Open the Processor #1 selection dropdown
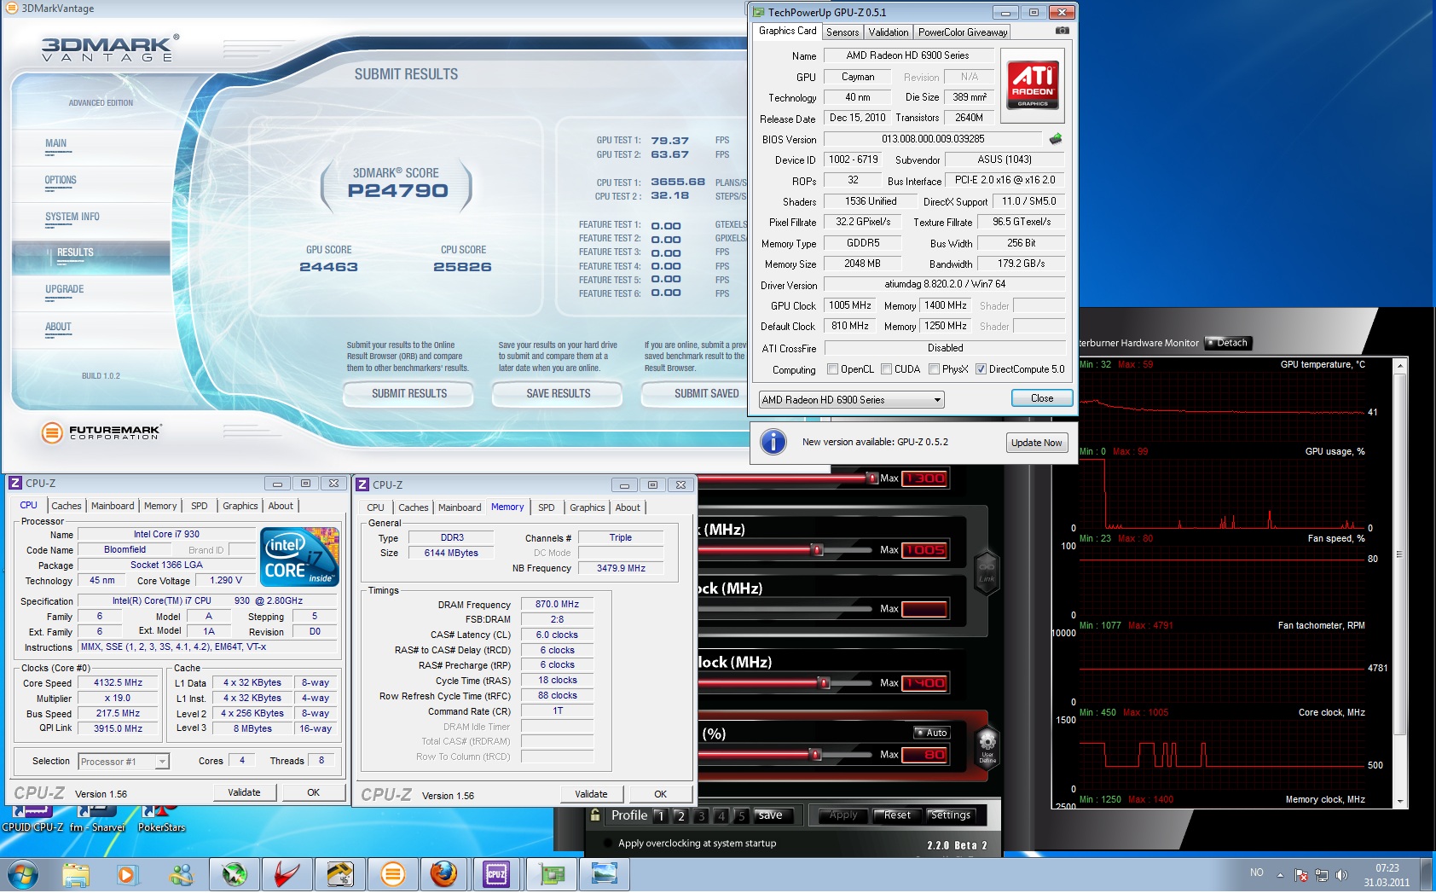Screen dimensions: 1436x893 tap(124, 762)
